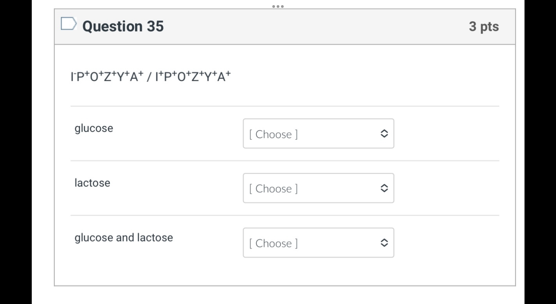Image resolution: width=556 pixels, height=304 pixels.
Task: Select the lactose row label
Action: [x=92, y=183]
